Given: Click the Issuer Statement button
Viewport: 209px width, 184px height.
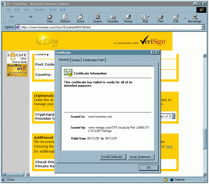Looking at the screenshot, I should coord(141,157).
